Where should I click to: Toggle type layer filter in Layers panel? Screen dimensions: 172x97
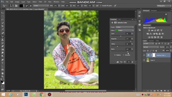(162, 44)
